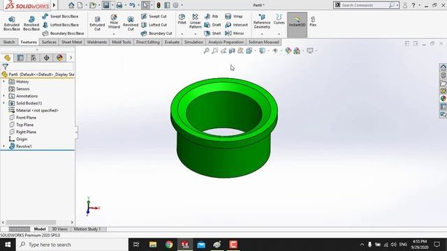This screenshot has width=447, height=251.
Task: Expand the Revolve1 feature node
Action: 4,146
